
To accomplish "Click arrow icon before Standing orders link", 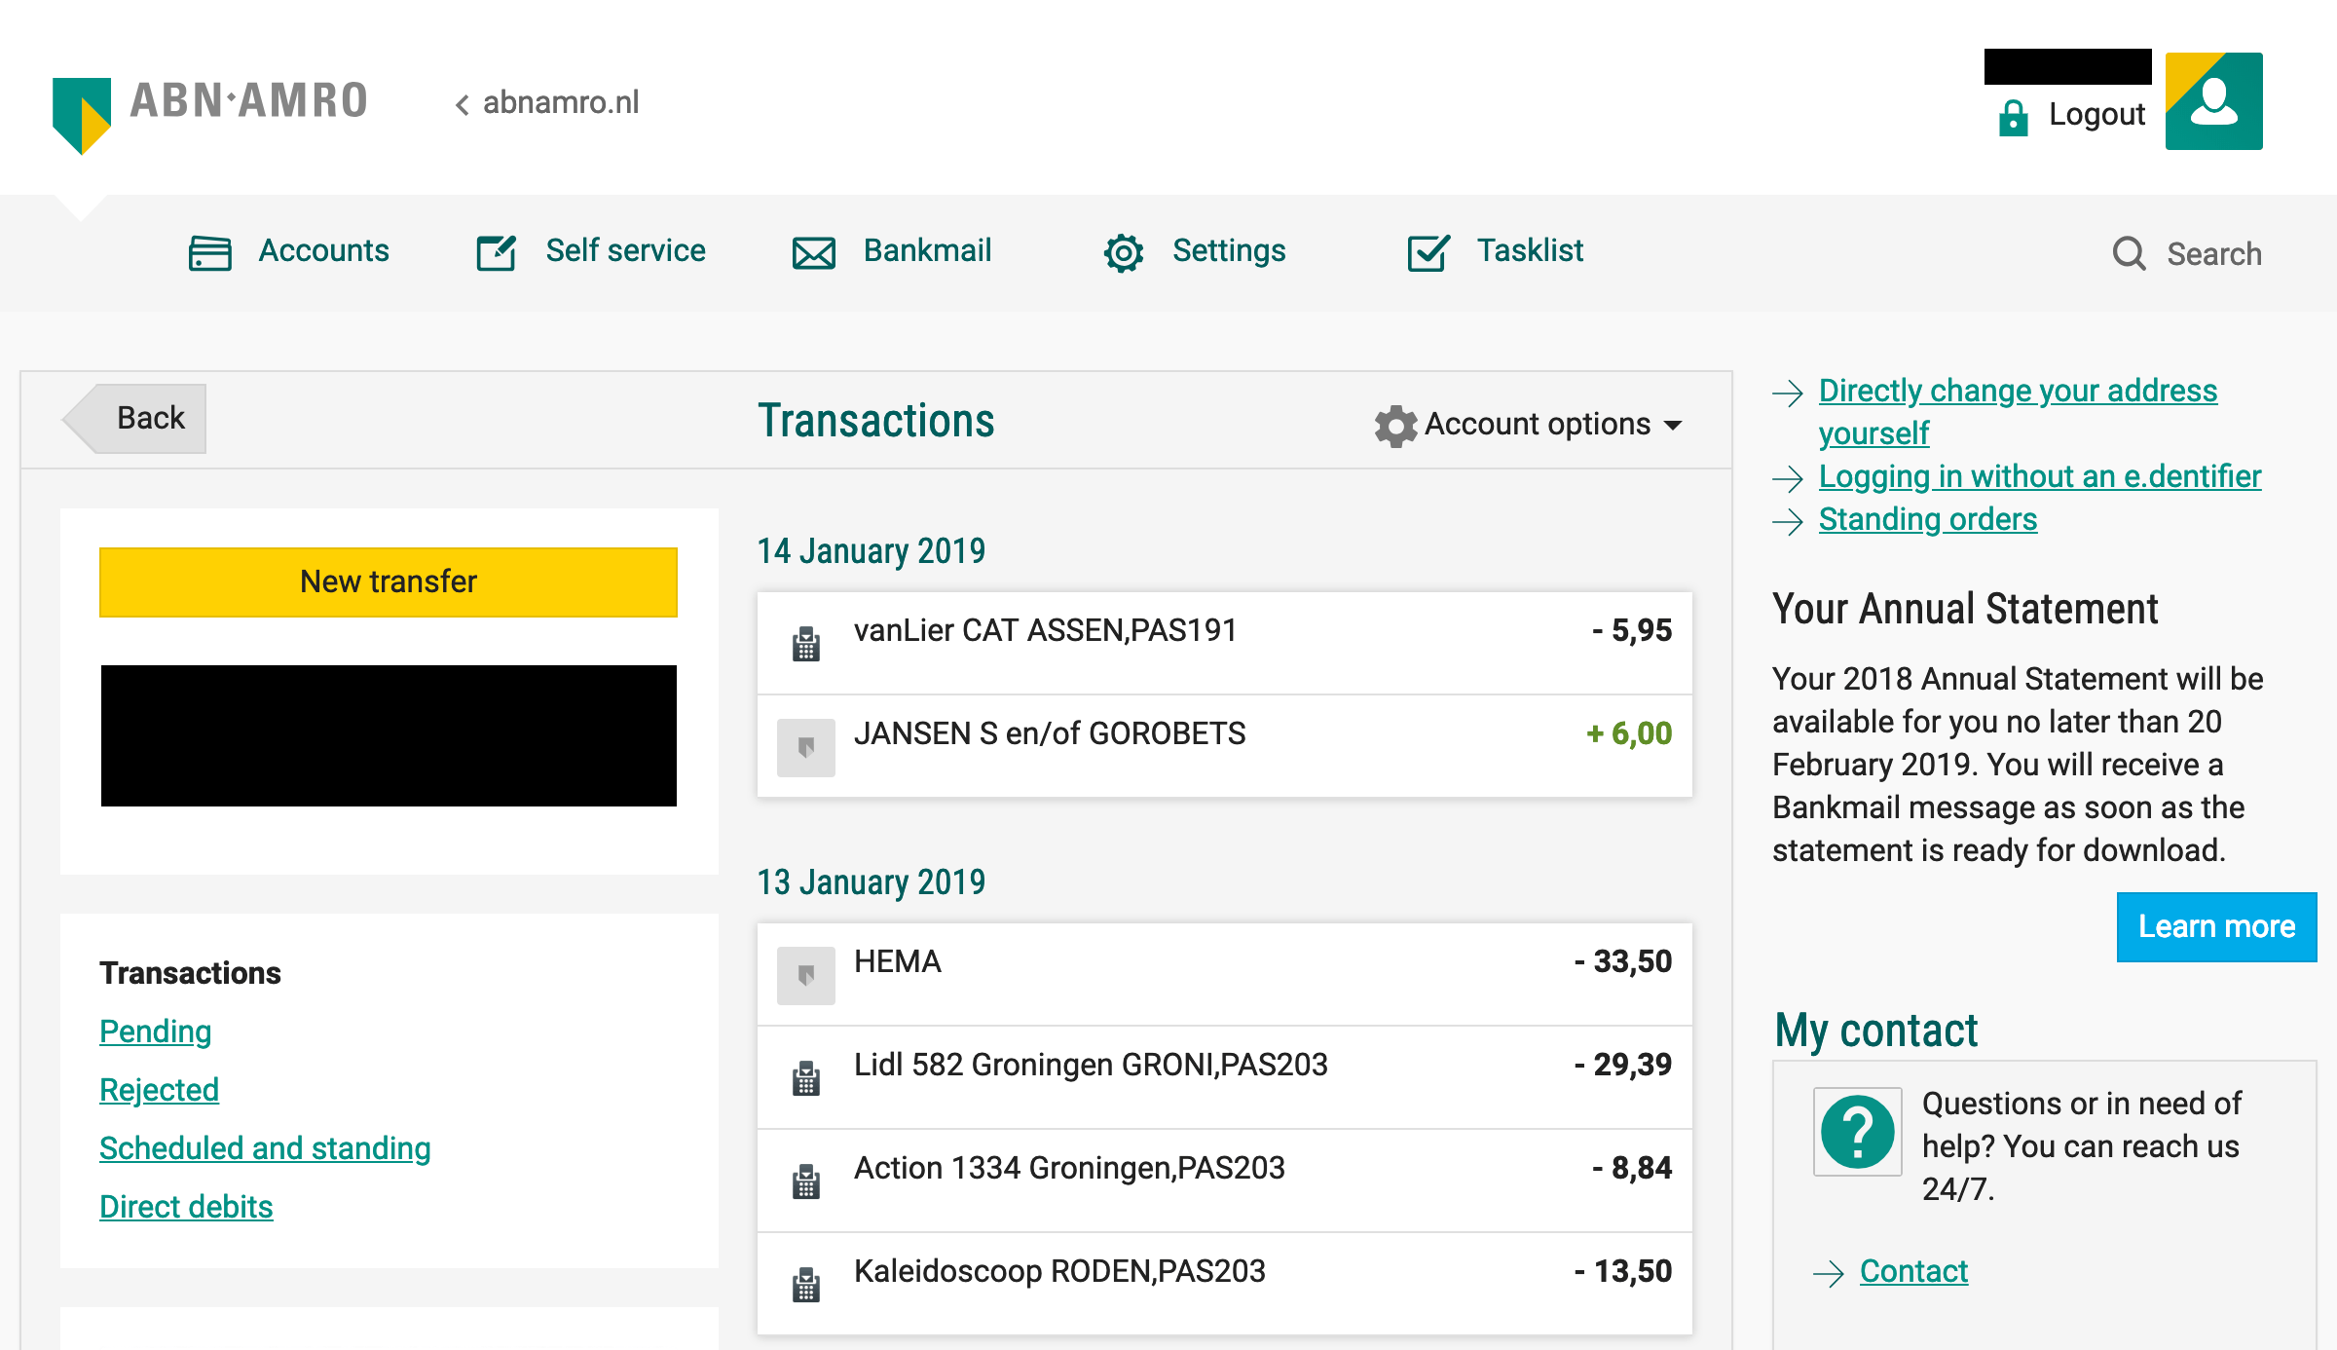I will [x=1788, y=521].
